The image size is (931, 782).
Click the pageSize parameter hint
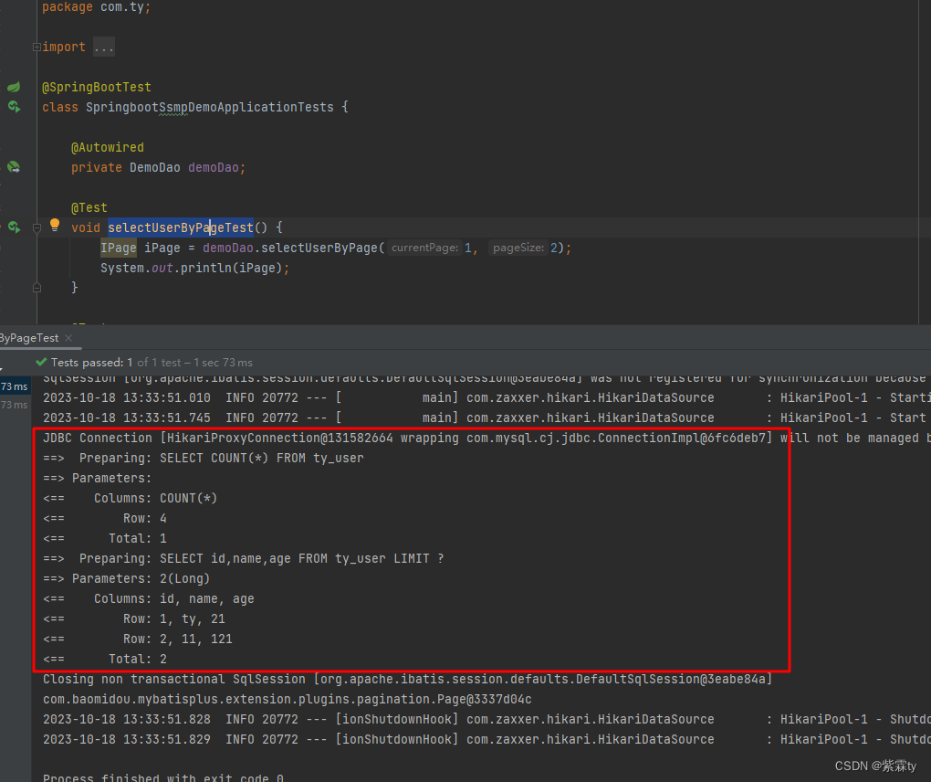[x=518, y=248]
